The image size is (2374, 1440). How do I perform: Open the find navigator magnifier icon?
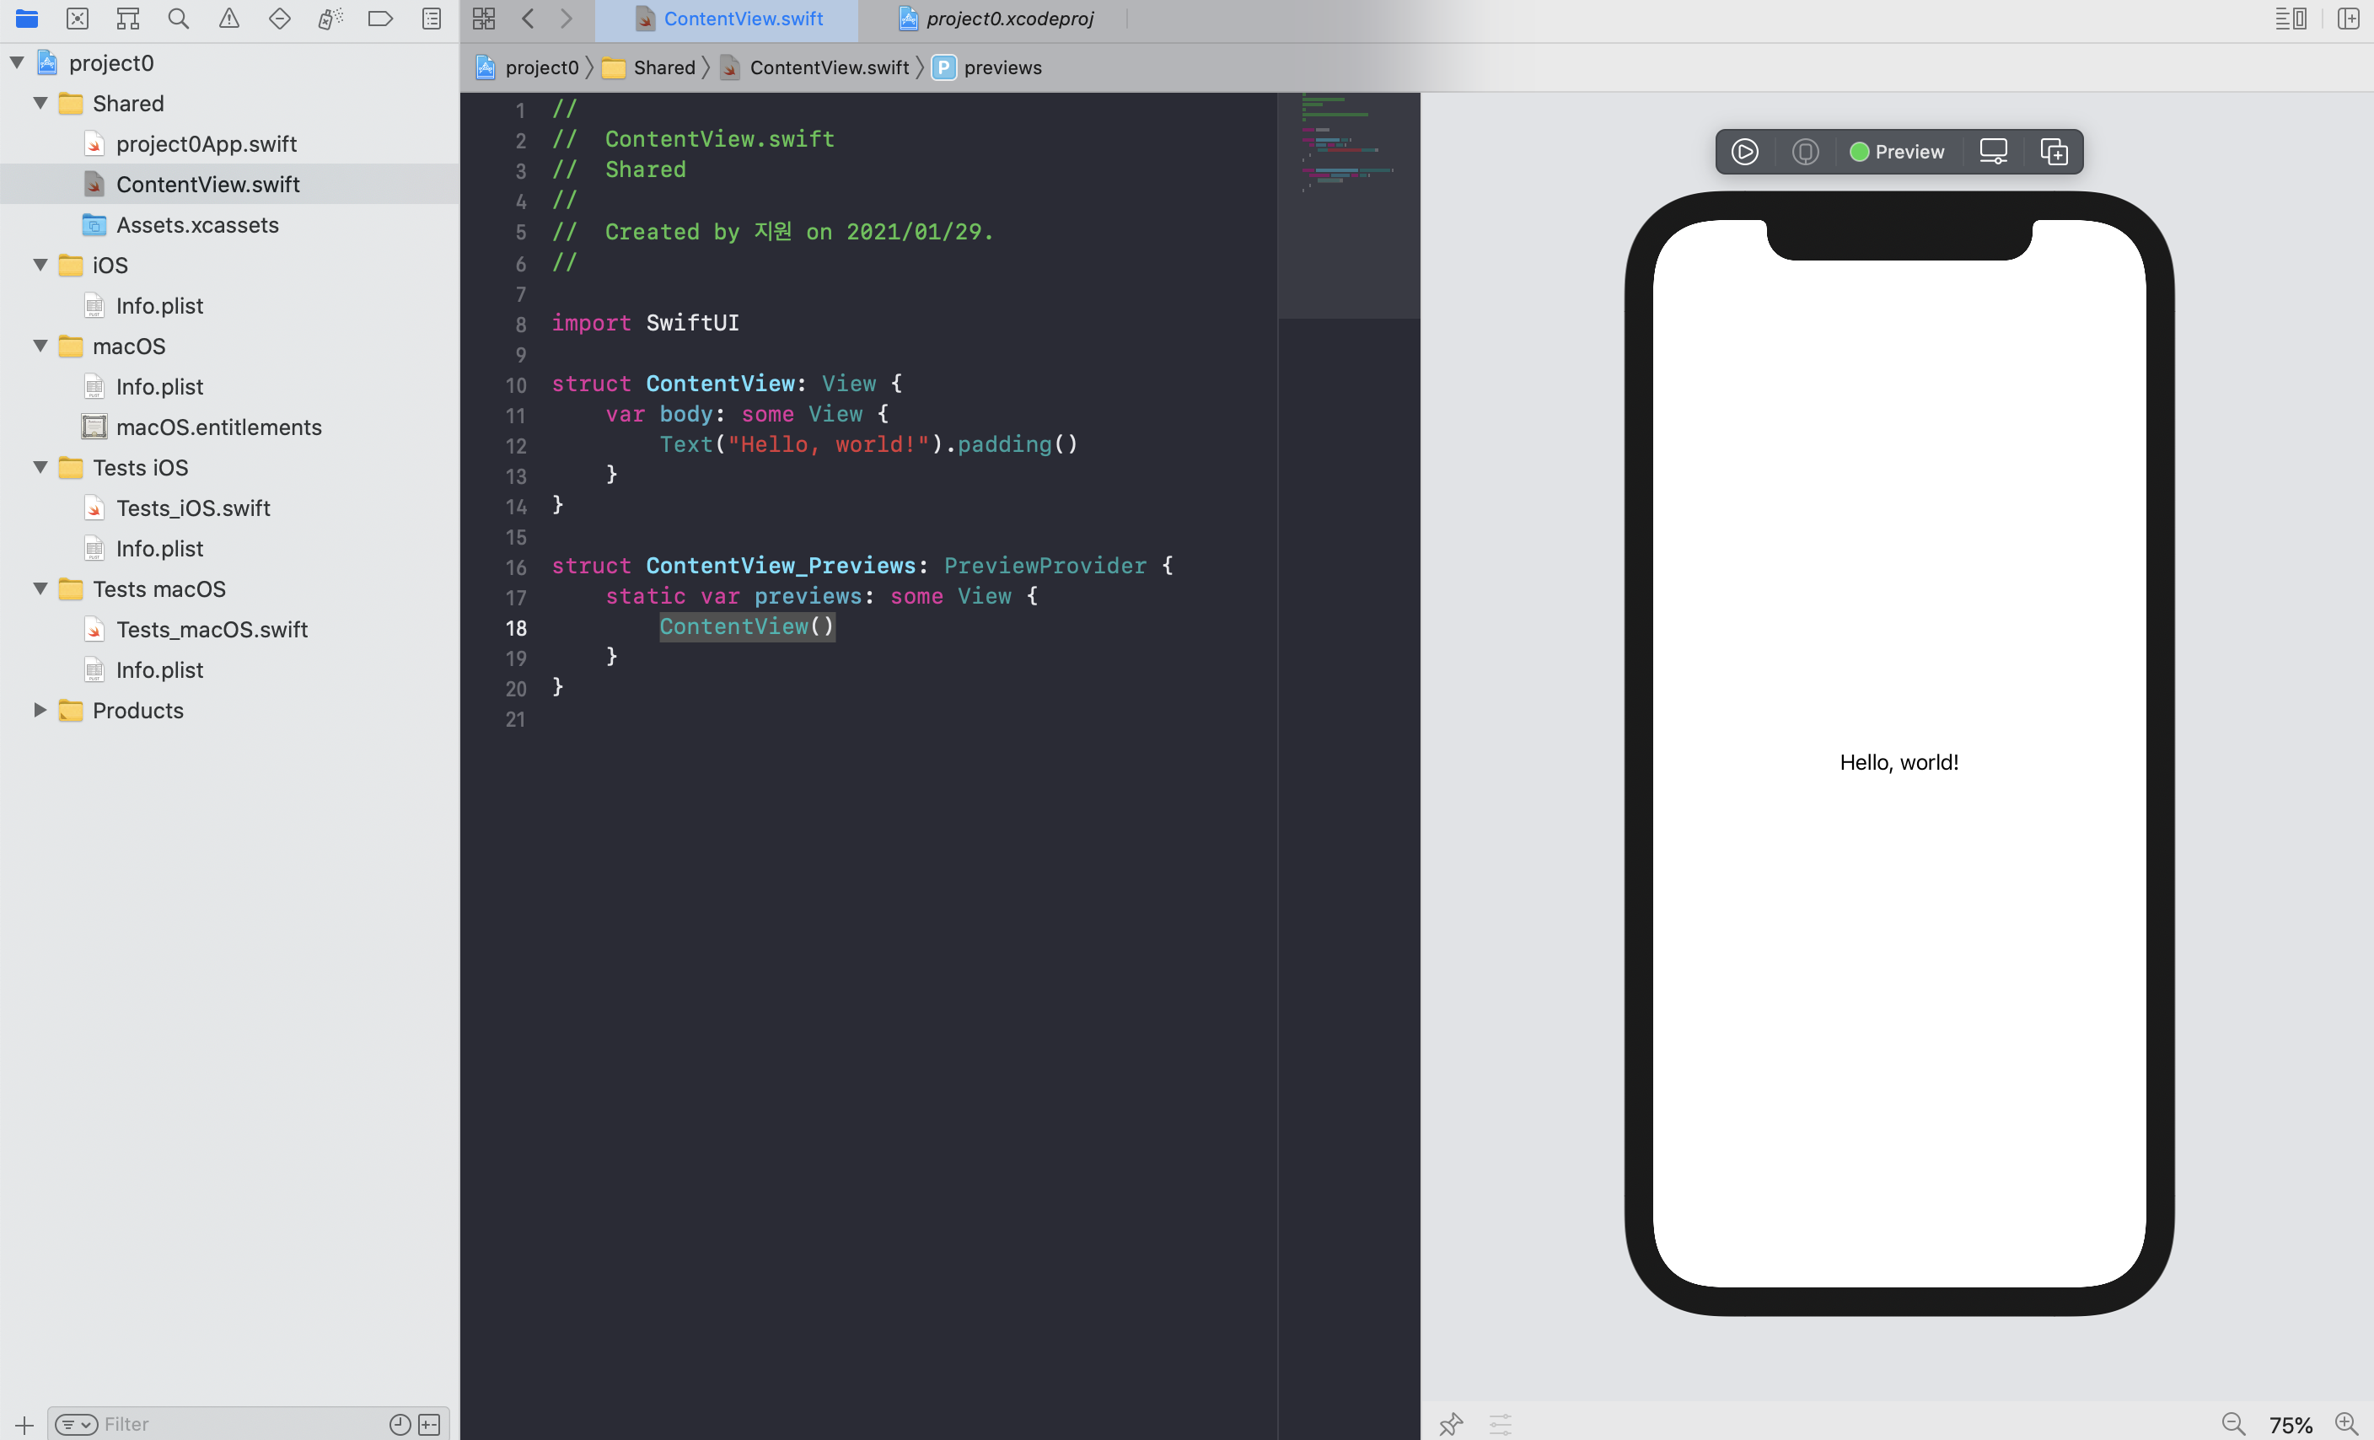pyautogui.click(x=178, y=19)
